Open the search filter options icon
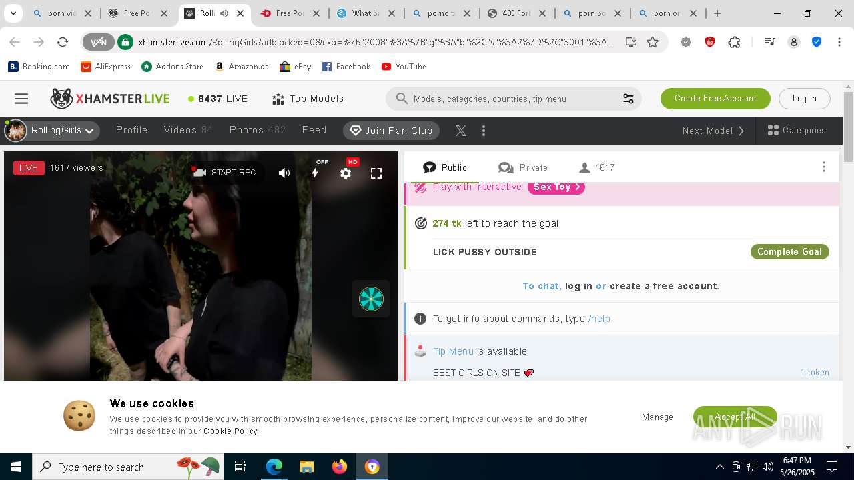The height and width of the screenshot is (480, 854). (628, 99)
